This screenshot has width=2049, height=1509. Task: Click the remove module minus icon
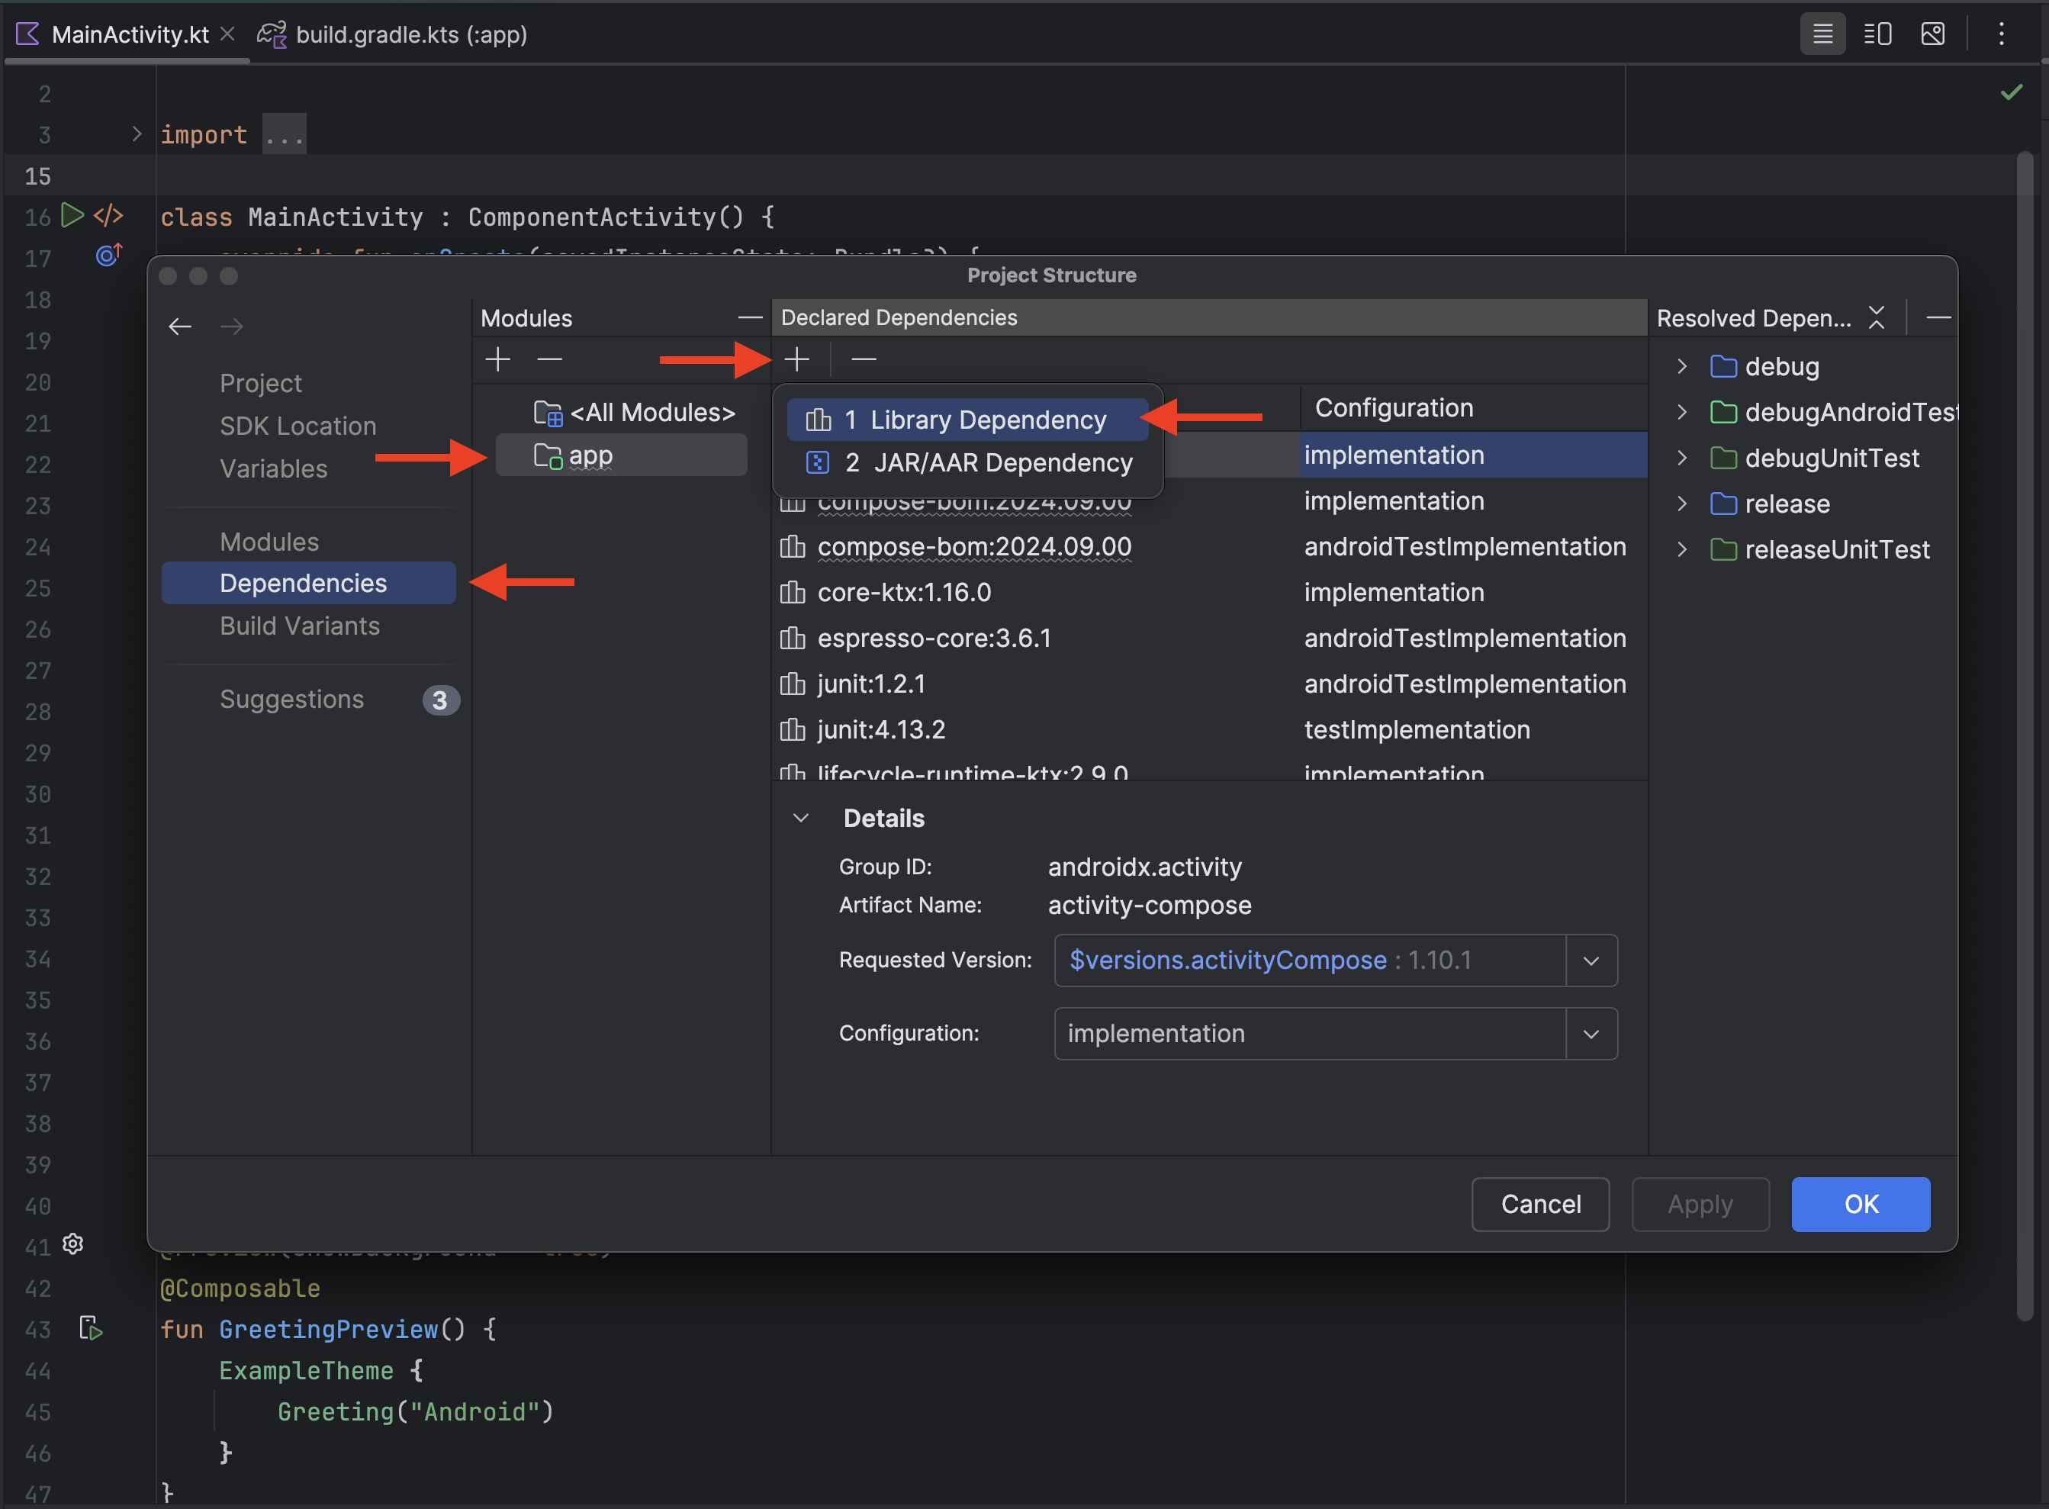coord(549,359)
